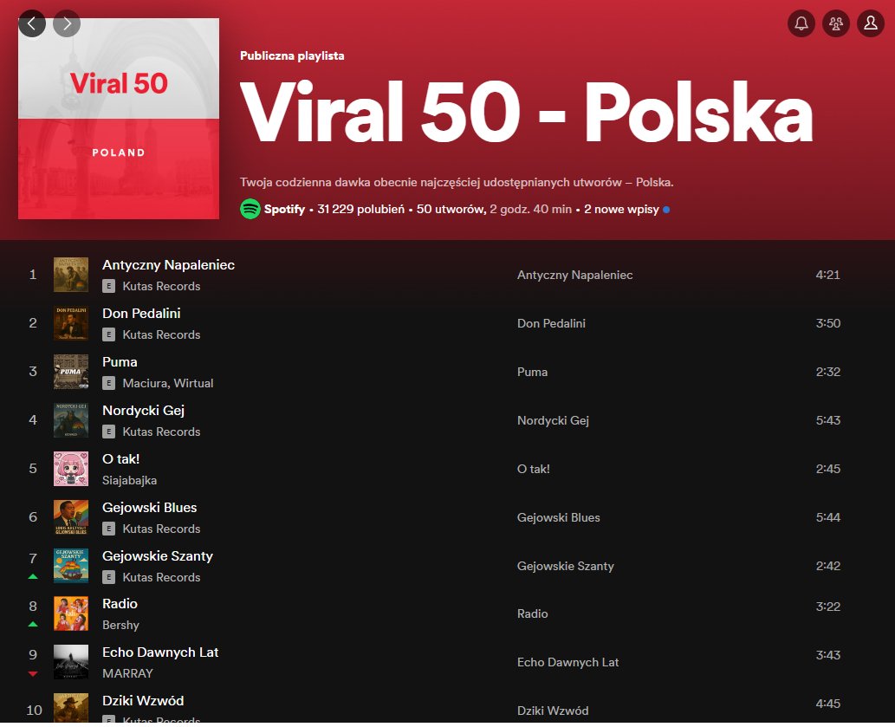This screenshot has width=895, height=727.
Task: Click explicit badge on Don Pedalini row
Action: (x=108, y=334)
